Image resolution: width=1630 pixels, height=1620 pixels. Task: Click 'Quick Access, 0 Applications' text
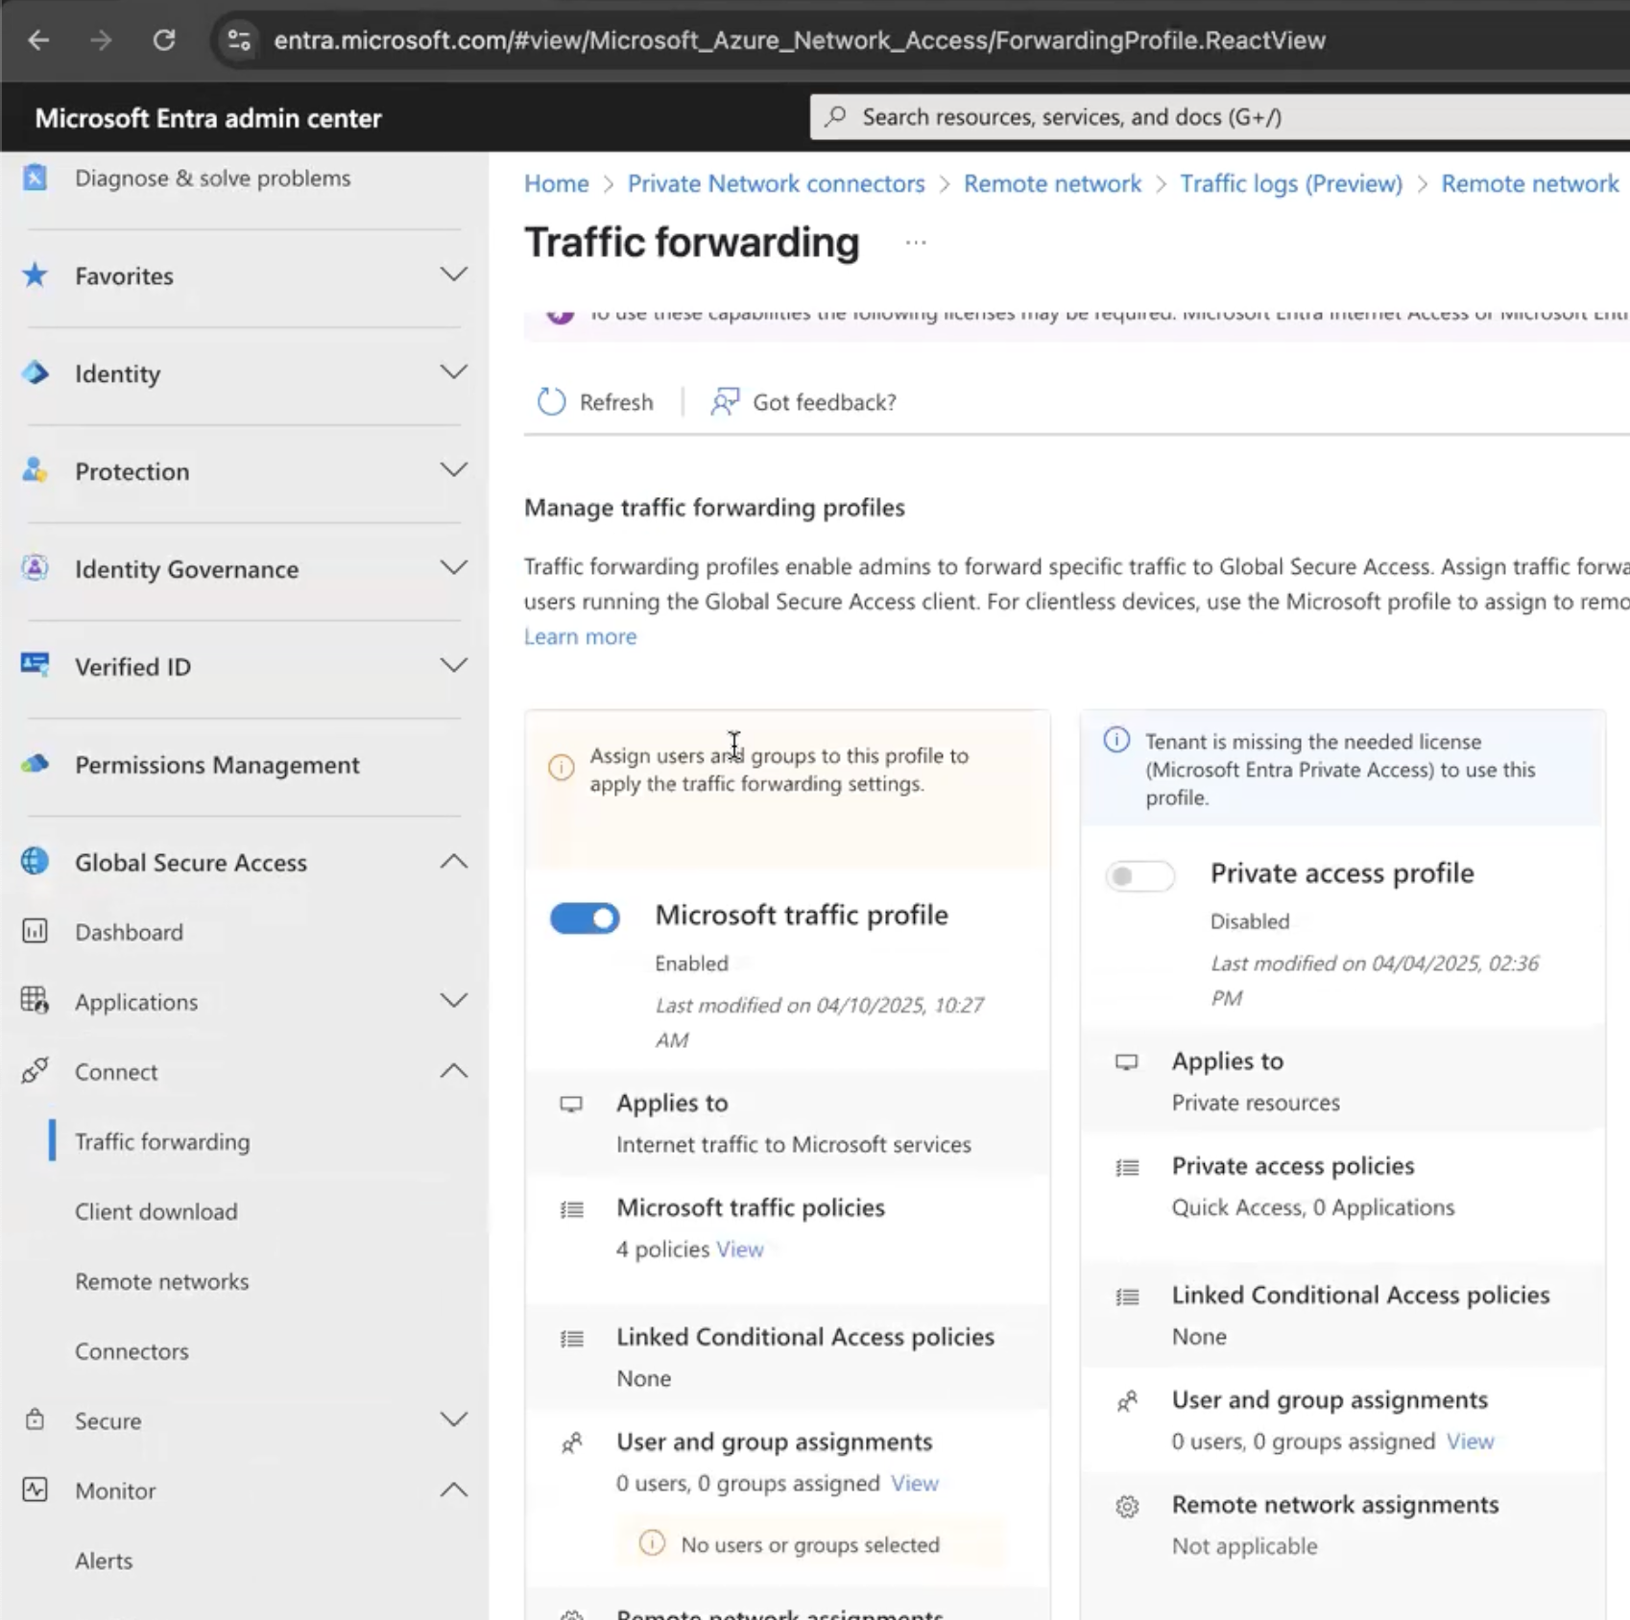pos(1313,1207)
